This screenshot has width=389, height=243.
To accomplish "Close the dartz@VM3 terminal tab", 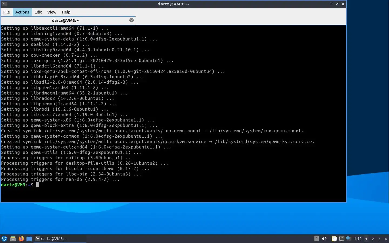I will (x=132, y=20).
